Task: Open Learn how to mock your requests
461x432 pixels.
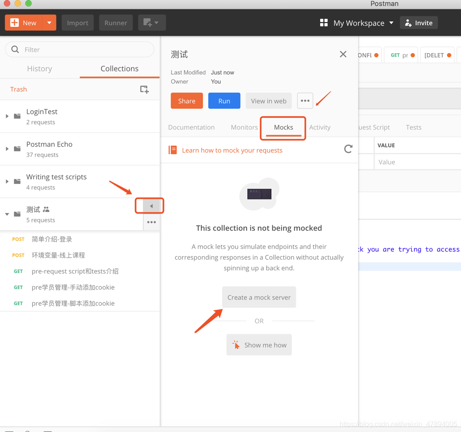Action: click(232, 150)
